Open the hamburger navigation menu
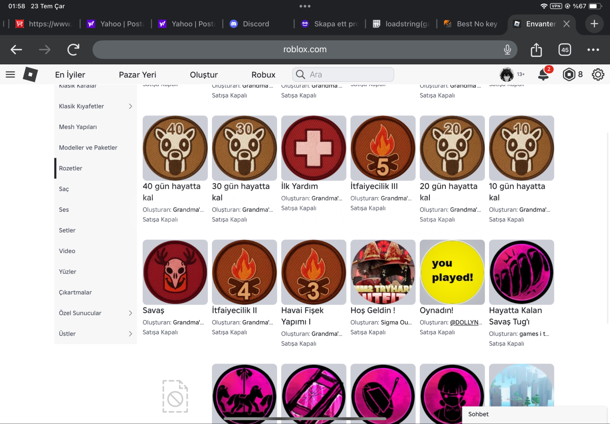610x424 pixels. click(11, 75)
